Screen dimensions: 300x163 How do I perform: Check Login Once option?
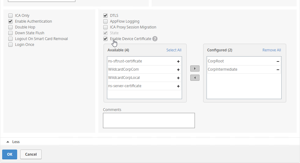10,45
